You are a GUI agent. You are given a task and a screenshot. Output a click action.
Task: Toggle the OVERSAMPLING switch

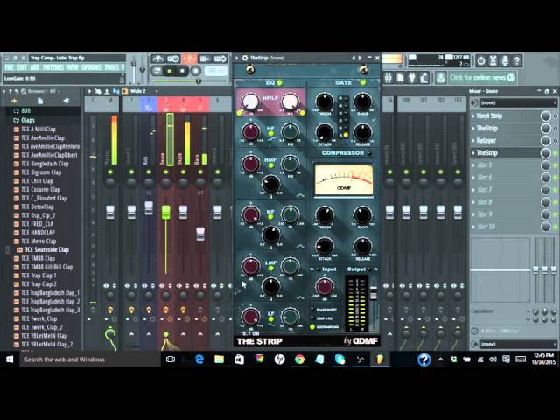pos(313,326)
